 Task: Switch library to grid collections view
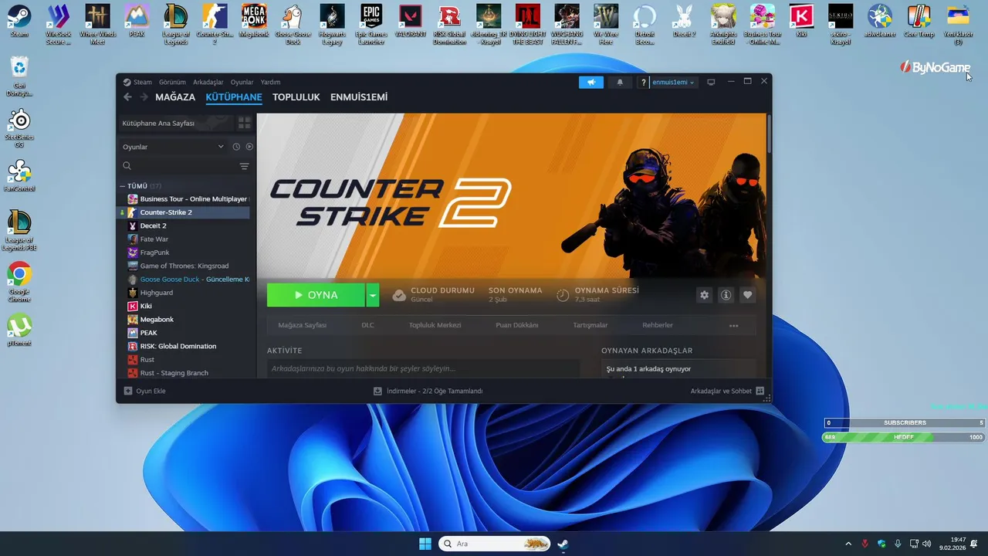click(244, 123)
